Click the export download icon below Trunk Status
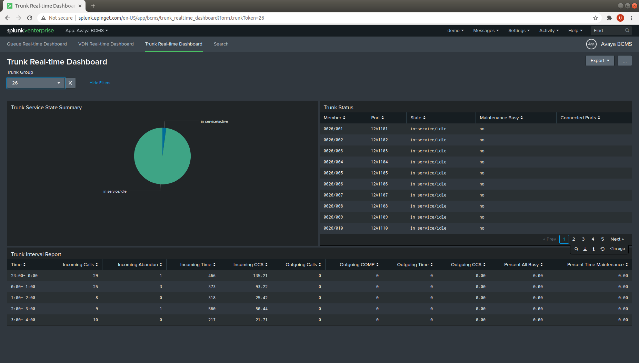 coord(585,249)
